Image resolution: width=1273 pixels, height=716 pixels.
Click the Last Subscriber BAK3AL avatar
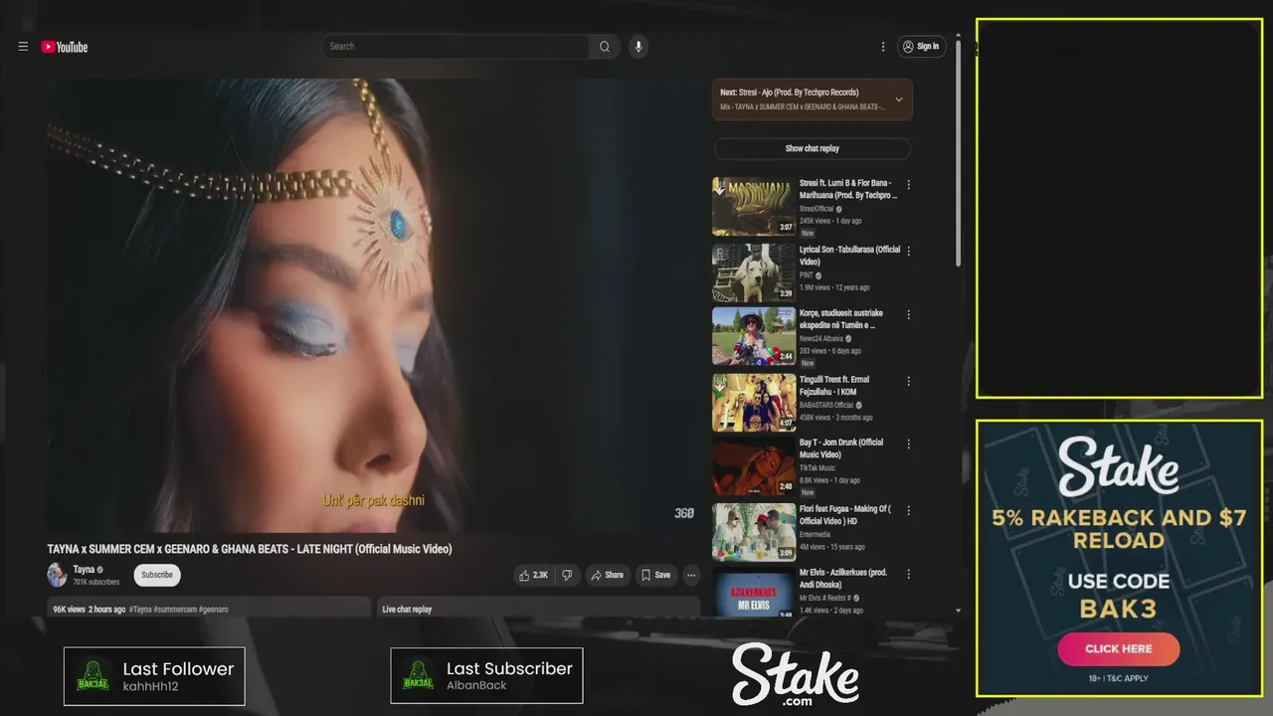419,676
